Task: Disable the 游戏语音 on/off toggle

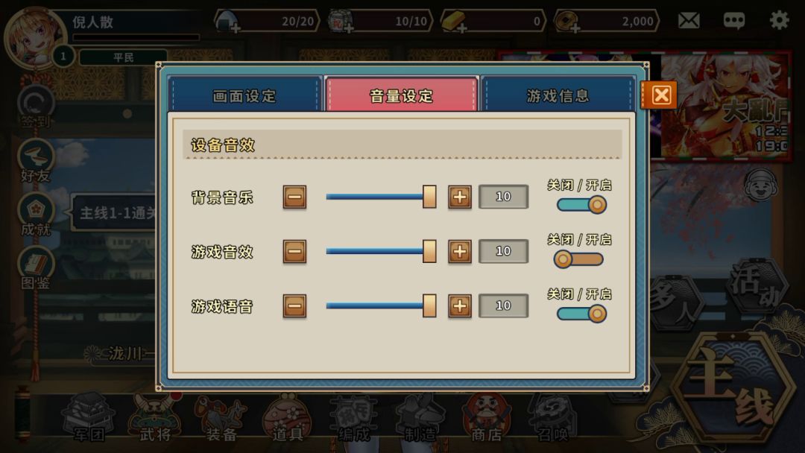Action: (581, 314)
